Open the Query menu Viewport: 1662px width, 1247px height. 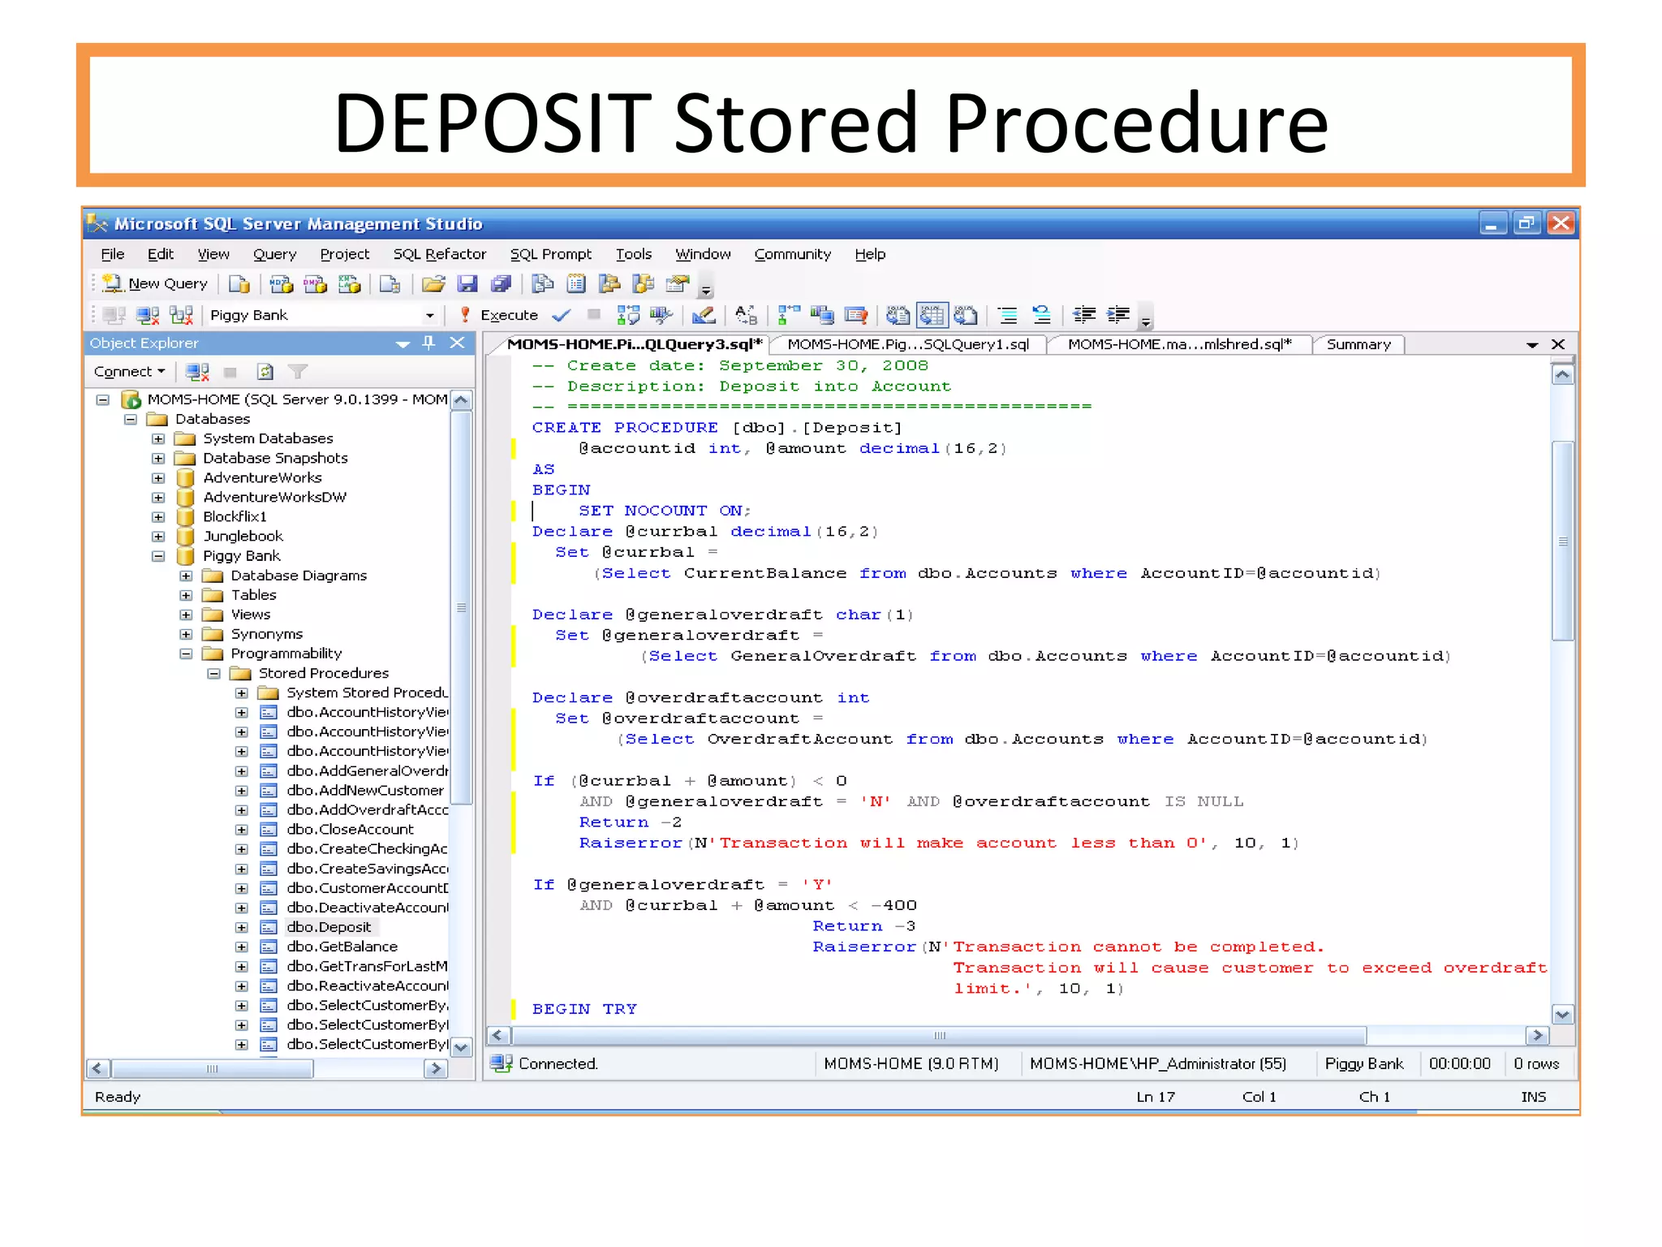[274, 254]
